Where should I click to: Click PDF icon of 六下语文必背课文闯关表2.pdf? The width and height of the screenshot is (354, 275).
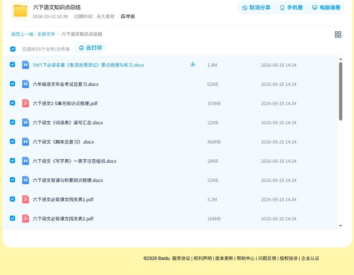[x=26, y=218]
